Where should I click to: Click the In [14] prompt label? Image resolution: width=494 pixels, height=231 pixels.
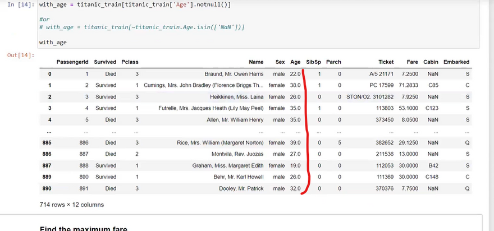pyautogui.click(x=19, y=4)
